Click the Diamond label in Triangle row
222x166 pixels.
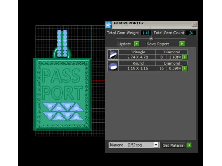click(x=172, y=52)
